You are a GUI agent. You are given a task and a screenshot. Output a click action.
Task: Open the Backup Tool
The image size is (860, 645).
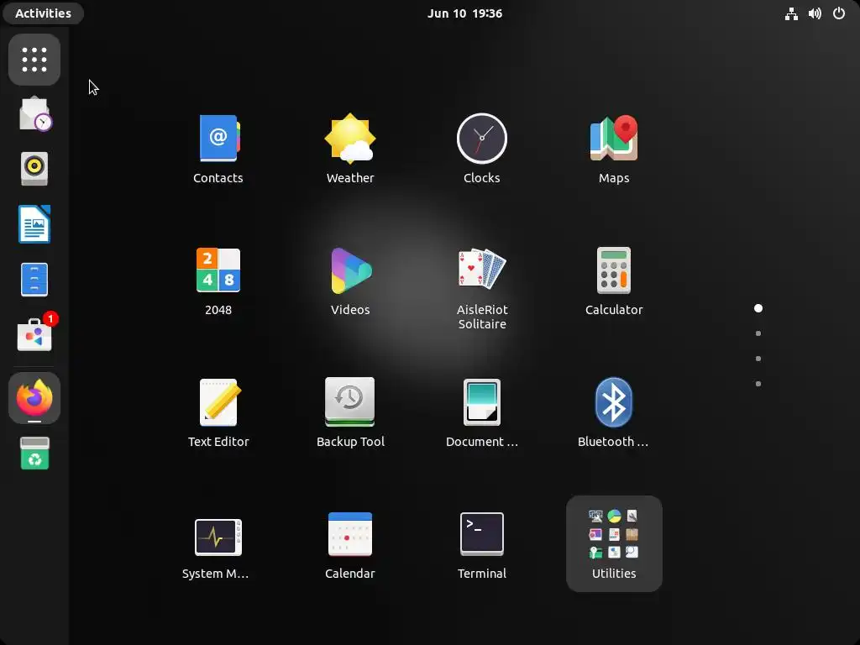click(x=350, y=412)
